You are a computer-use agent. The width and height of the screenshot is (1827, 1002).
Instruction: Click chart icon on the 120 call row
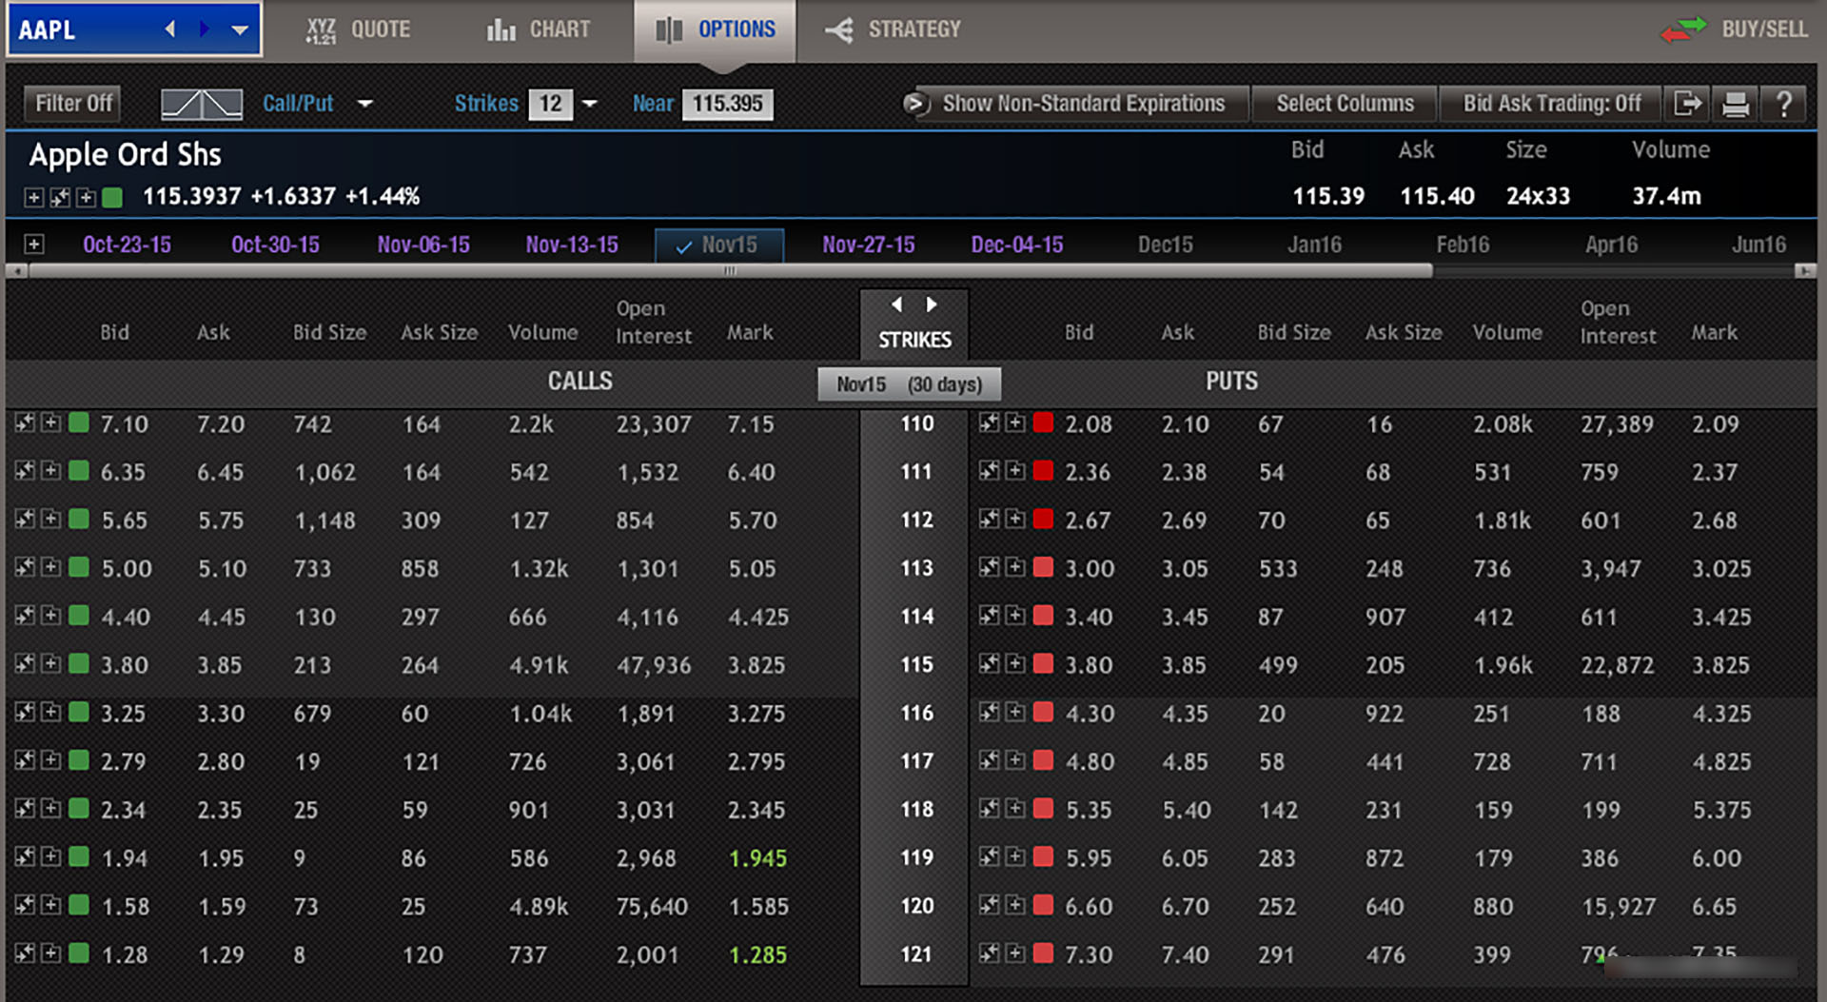[25, 905]
